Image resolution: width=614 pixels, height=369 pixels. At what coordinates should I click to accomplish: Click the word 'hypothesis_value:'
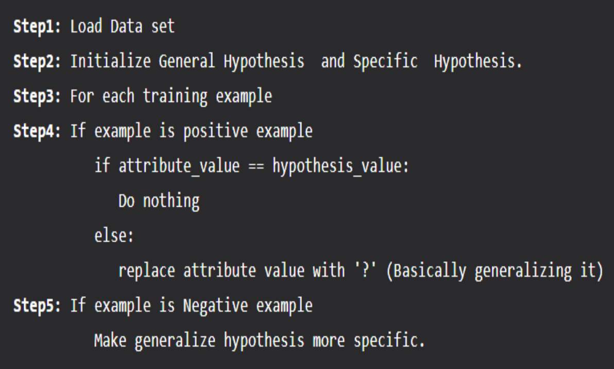(x=340, y=166)
